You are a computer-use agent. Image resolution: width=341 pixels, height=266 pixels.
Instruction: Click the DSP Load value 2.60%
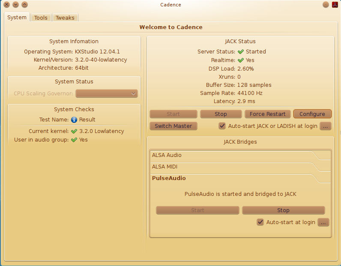245,69
